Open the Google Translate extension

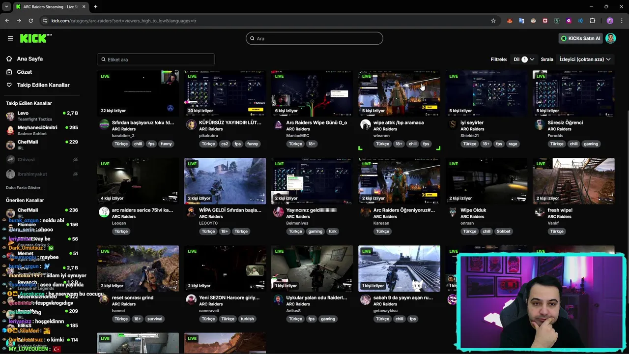(521, 21)
